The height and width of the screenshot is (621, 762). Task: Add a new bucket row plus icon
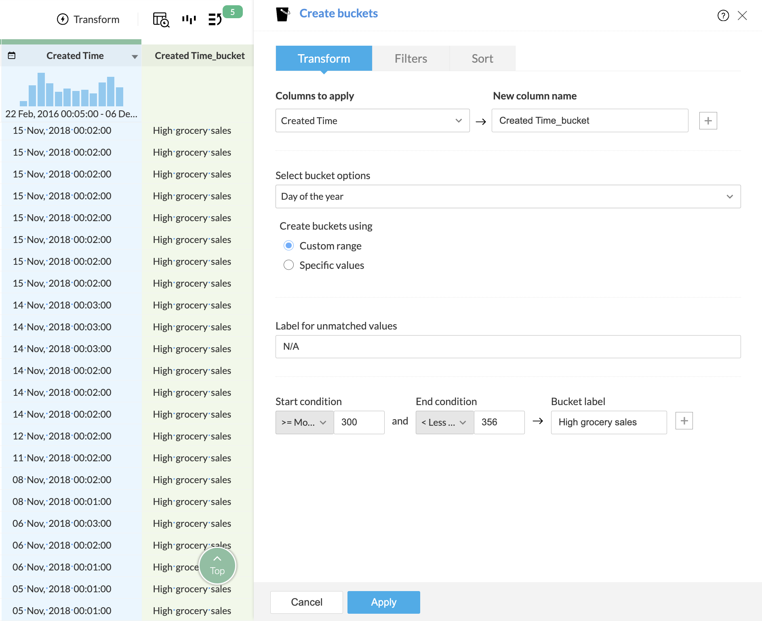pos(684,421)
